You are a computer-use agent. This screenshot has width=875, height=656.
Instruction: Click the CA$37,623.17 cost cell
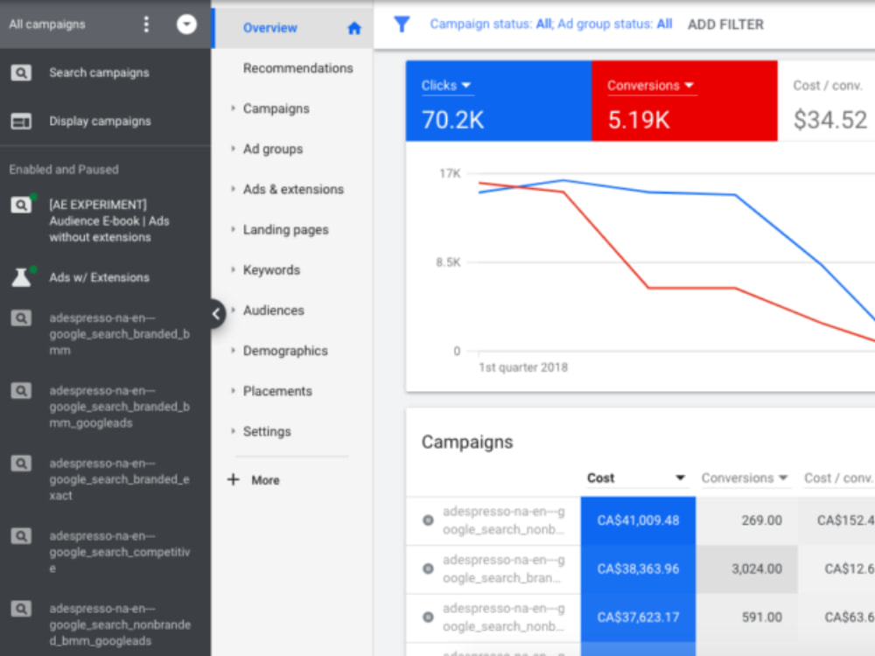coord(638,618)
